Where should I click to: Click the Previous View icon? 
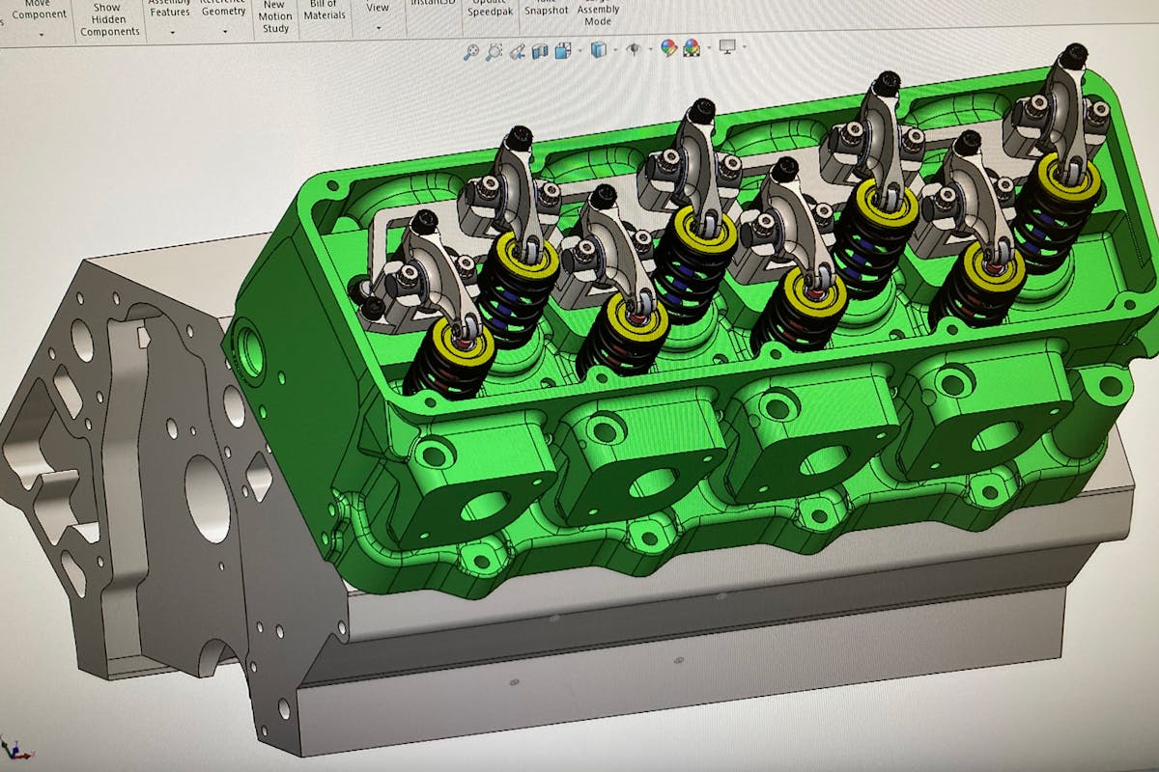coord(517,51)
